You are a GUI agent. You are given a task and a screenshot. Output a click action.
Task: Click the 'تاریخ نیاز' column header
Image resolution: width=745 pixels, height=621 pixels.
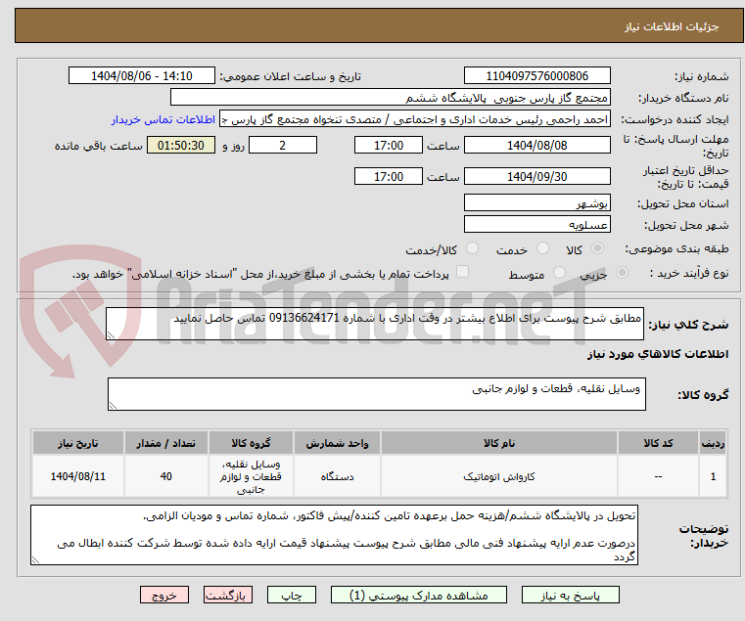pos(78,443)
